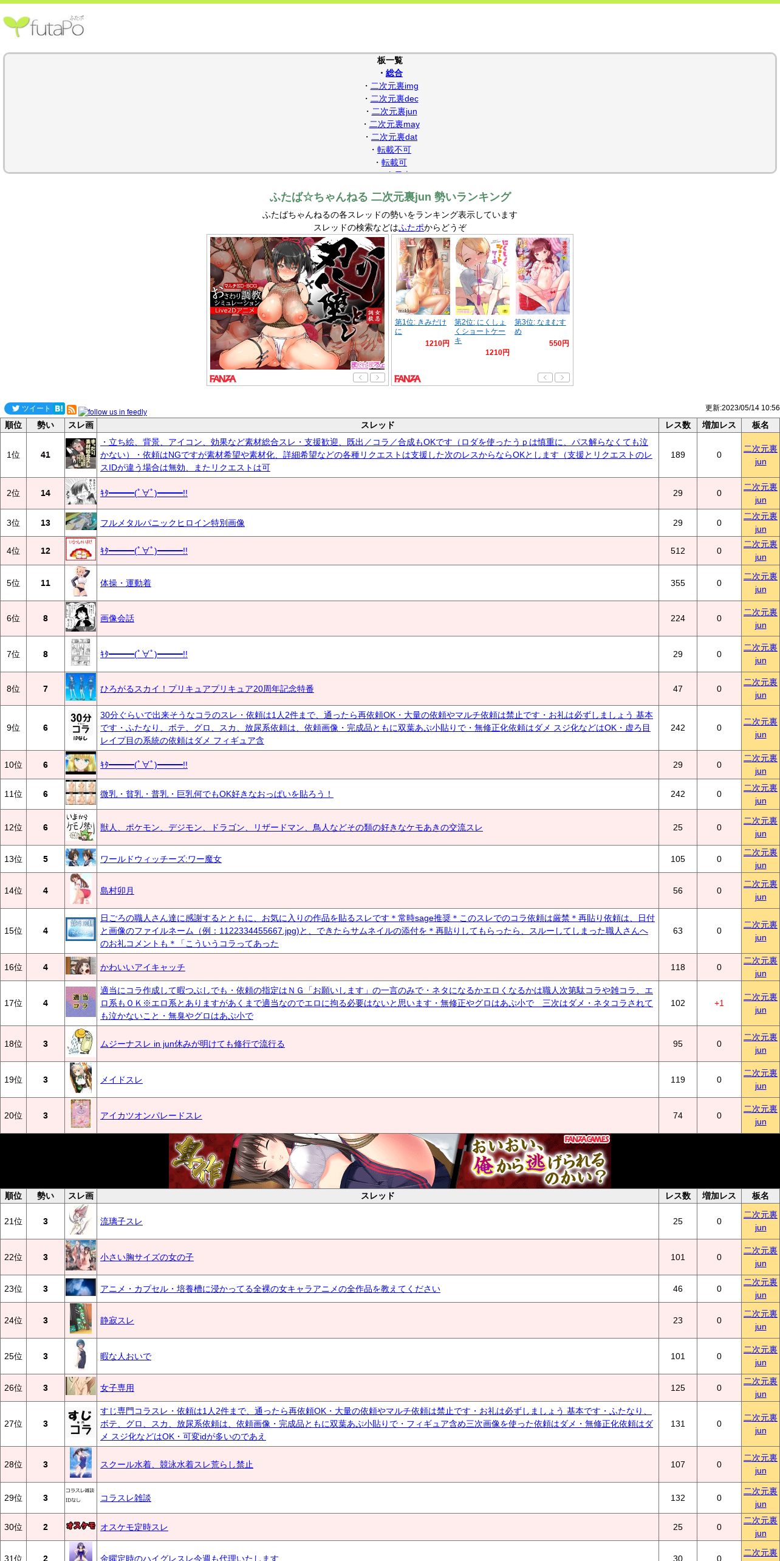Open thumbnail of フルメタルパニック thread
This screenshot has width=780, height=1561.
click(x=81, y=522)
